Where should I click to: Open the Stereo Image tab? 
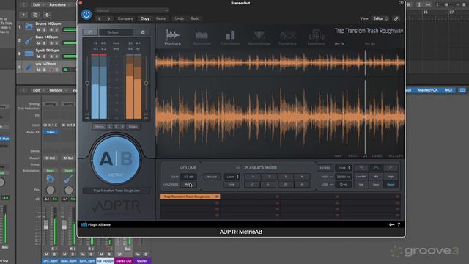point(259,37)
